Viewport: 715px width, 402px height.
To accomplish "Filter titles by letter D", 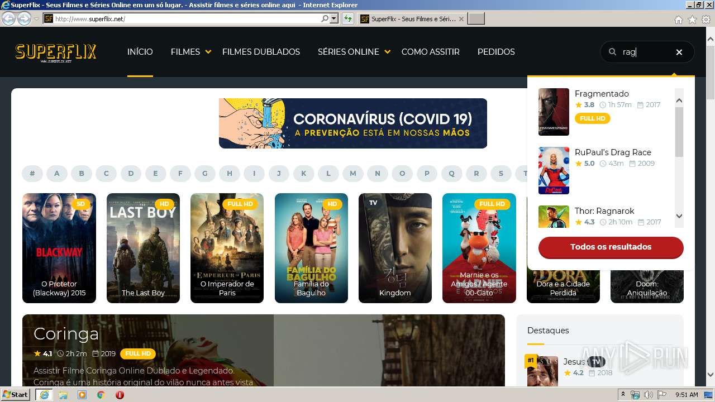I will pyautogui.click(x=131, y=174).
